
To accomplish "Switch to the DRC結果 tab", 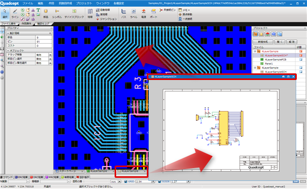I will click(37, 177).
